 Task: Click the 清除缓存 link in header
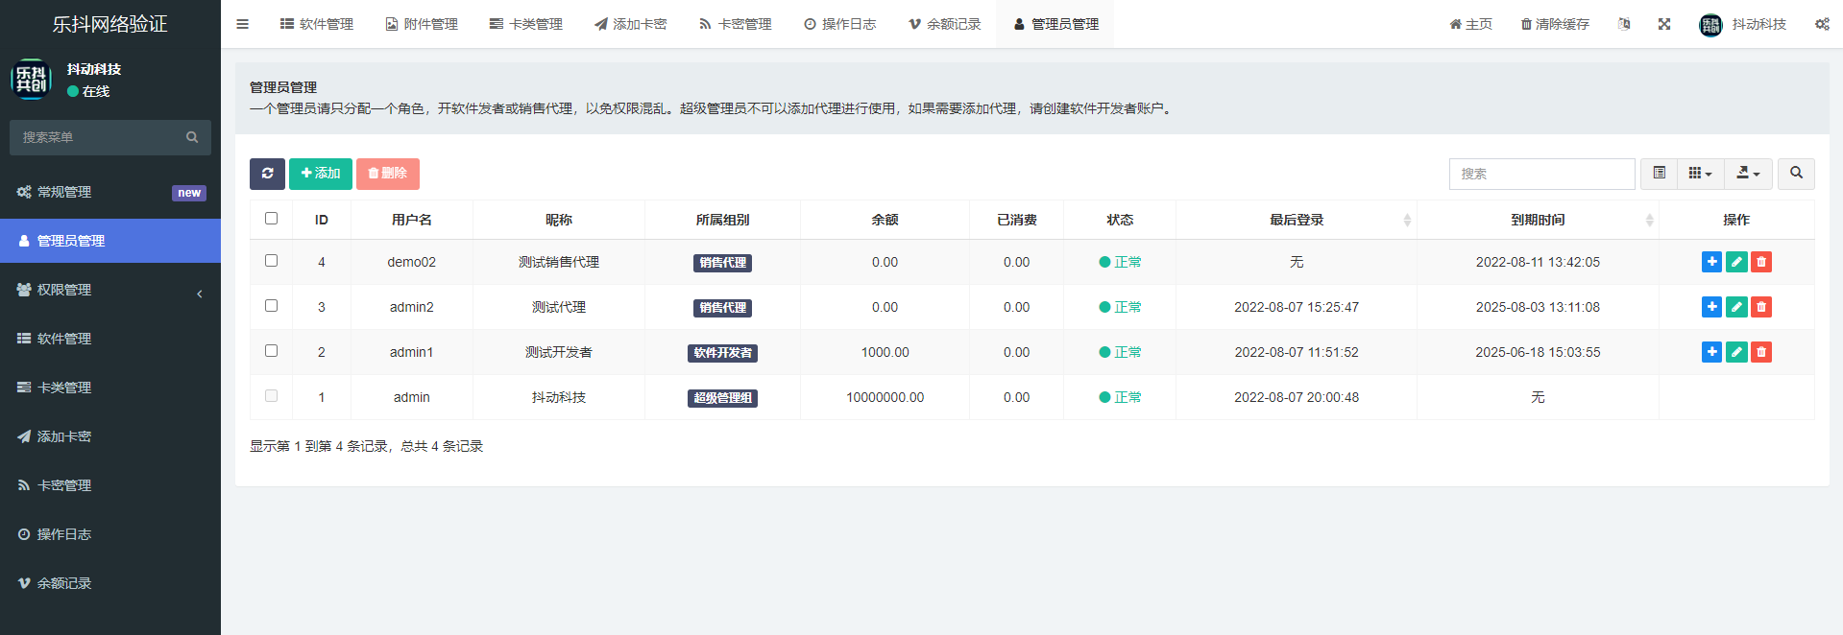1554,24
